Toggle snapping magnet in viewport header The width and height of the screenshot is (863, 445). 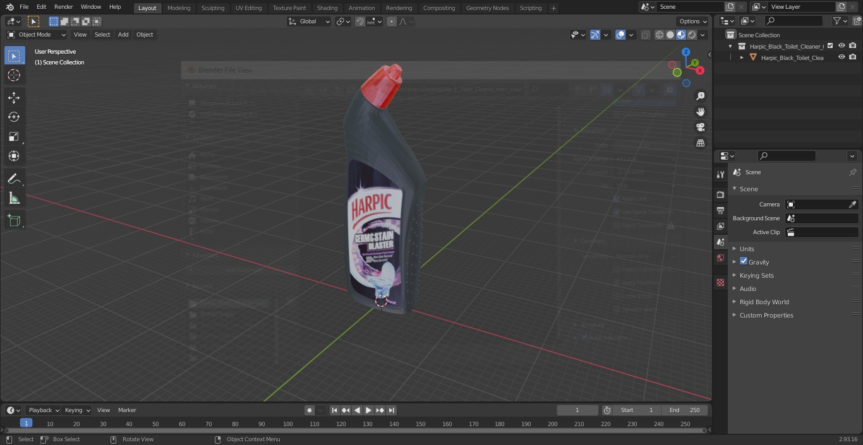pyautogui.click(x=359, y=21)
